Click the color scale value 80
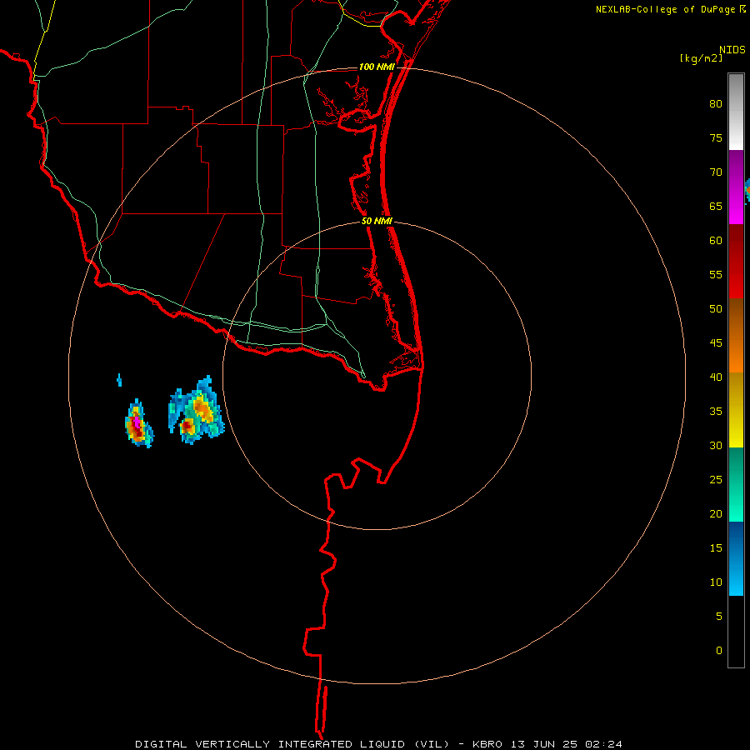This screenshot has width=750, height=750. coord(716,104)
